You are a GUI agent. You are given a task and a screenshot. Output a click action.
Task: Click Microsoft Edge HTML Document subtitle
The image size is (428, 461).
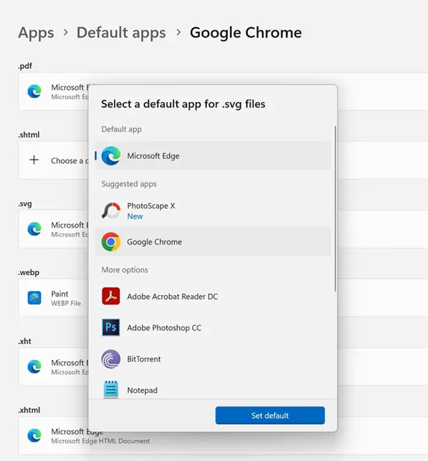[x=100, y=441]
